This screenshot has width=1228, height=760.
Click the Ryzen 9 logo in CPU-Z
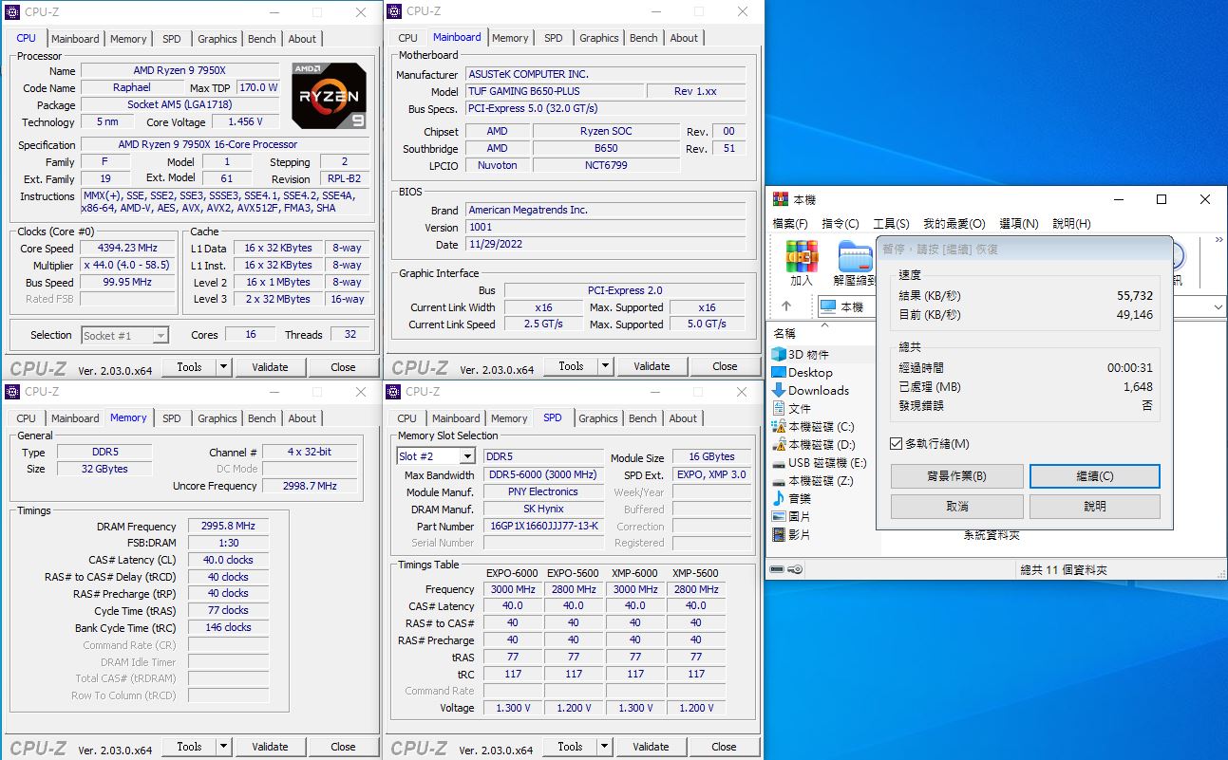329,95
